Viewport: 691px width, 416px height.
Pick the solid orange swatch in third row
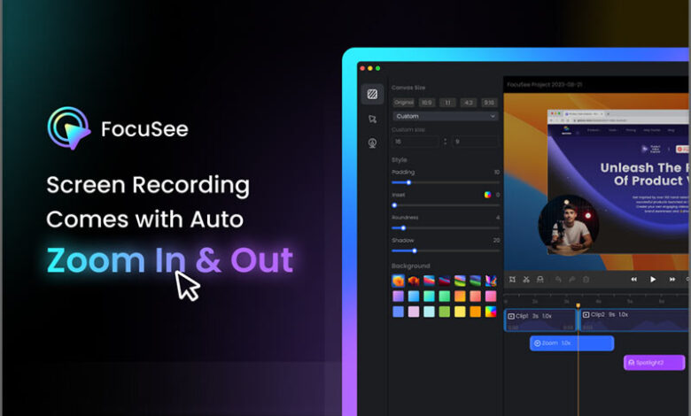click(475, 312)
